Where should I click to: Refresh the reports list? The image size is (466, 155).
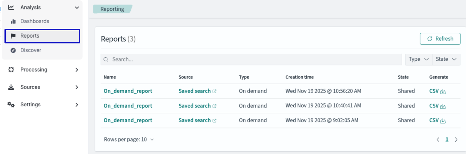(x=440, y=39)
